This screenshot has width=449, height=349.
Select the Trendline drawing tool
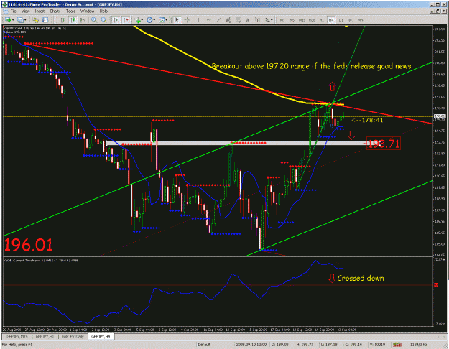[218, 20]
